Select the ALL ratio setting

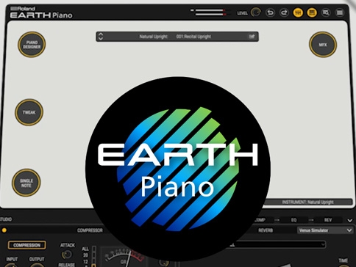pos(85,249)
